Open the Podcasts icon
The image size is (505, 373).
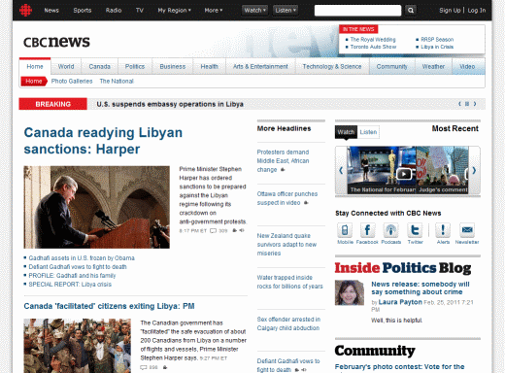point(390,230)
